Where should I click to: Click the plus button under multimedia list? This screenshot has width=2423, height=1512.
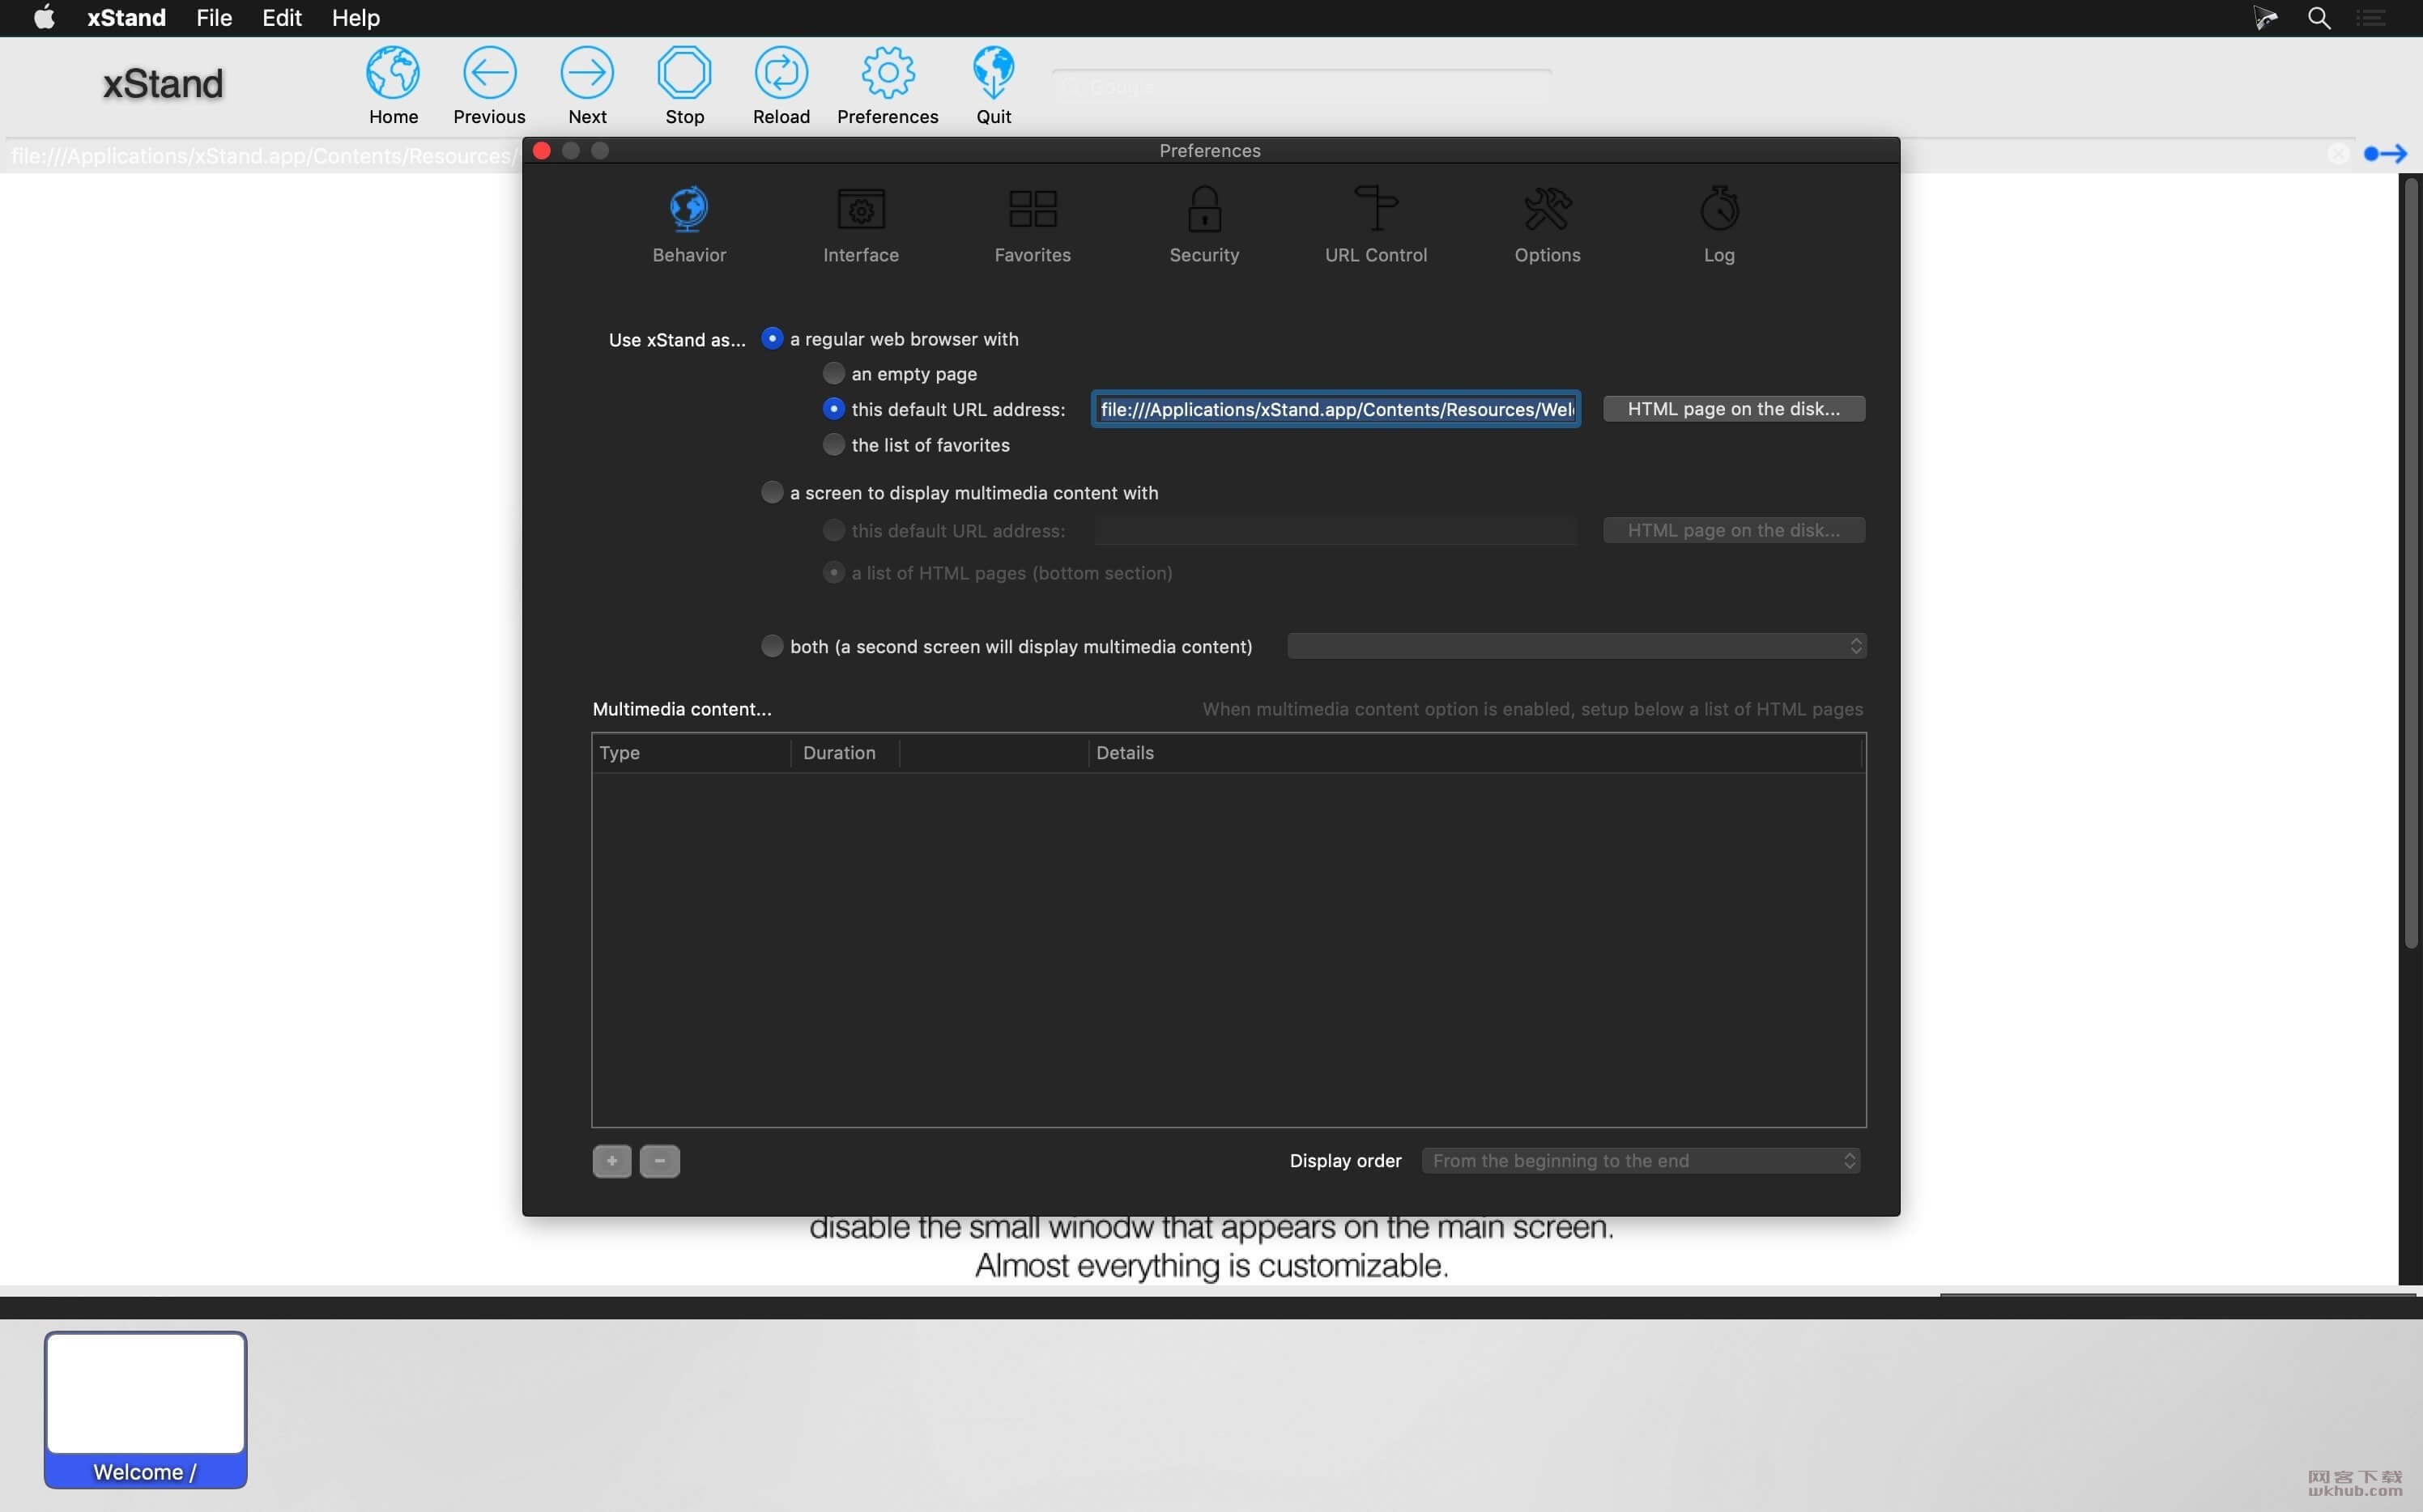[x=612, y=1161]
